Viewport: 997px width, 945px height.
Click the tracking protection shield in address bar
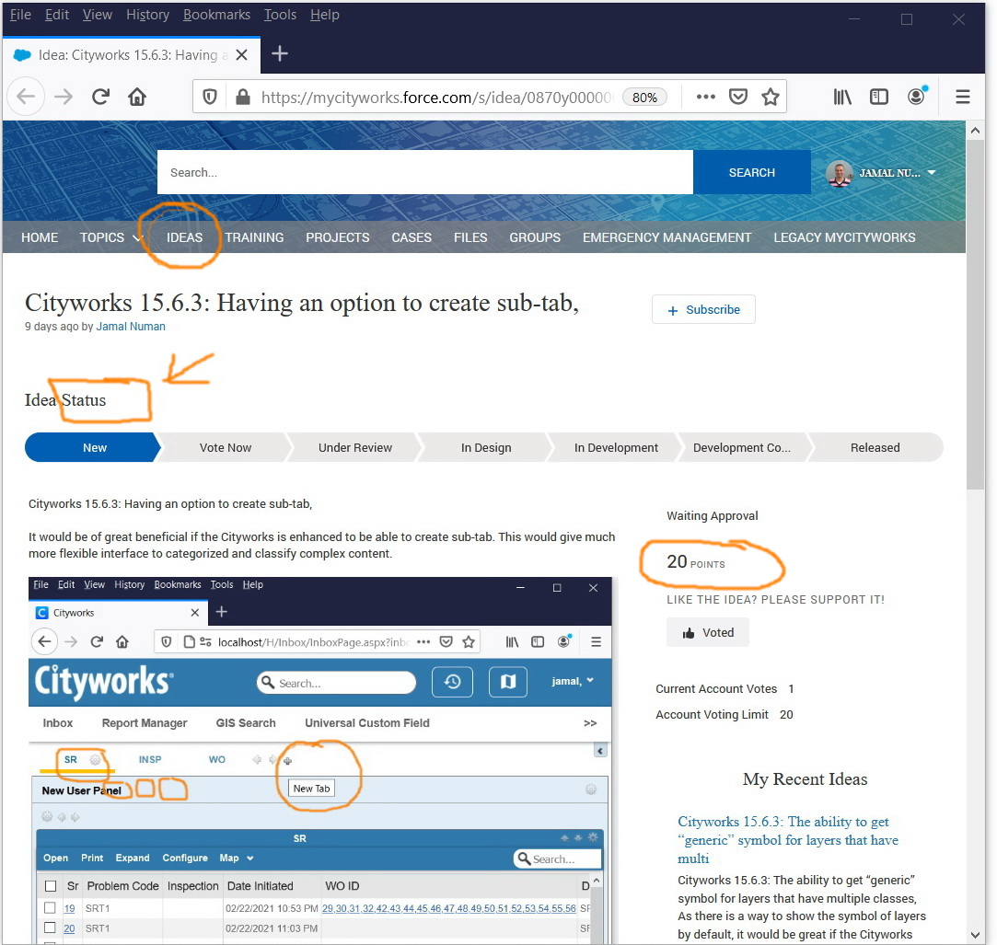210,96
